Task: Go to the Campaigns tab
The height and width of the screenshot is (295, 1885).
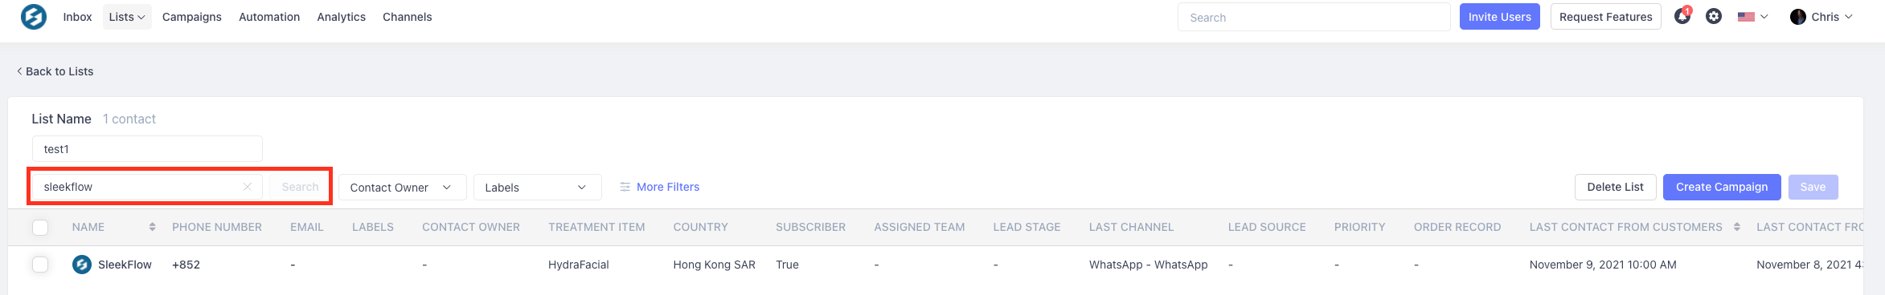Action: click(192, 17)
